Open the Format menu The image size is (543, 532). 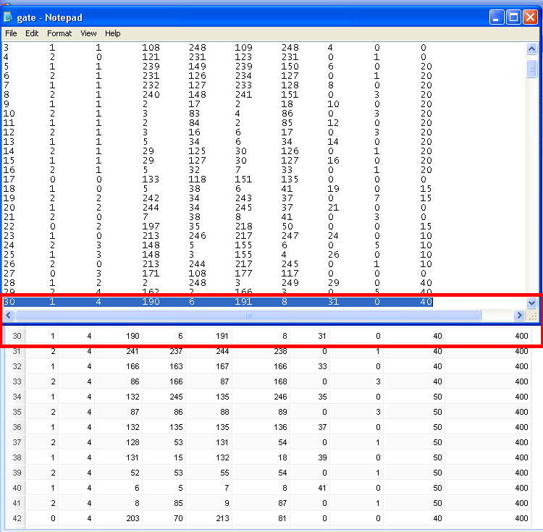(59, 33)
